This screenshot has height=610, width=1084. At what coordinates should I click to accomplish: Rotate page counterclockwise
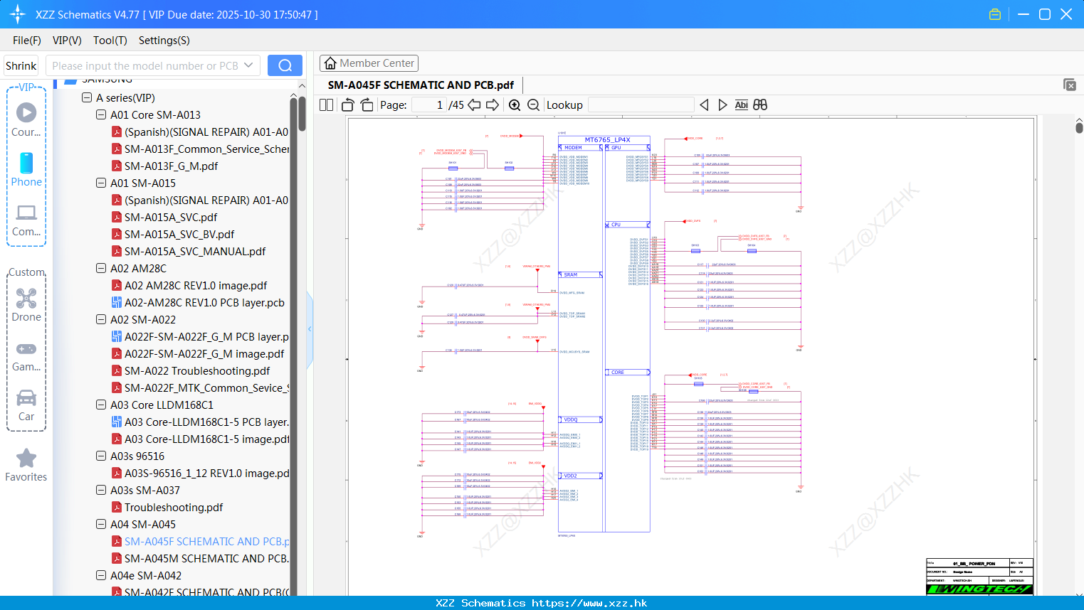(x=348, y=105)
